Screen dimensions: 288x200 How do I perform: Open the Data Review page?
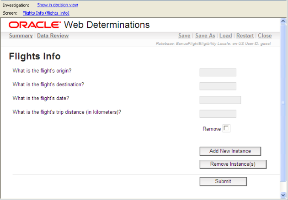click(53, 36)
